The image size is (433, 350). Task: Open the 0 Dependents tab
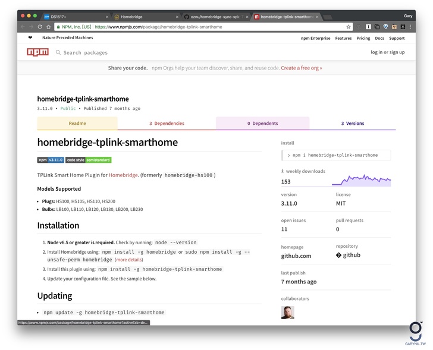click(x=263, y=123)
